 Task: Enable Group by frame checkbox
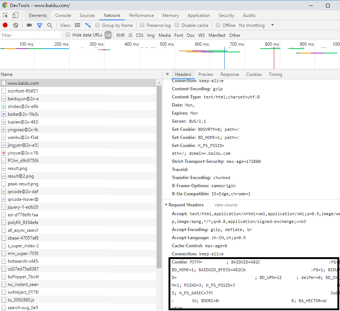98,25
